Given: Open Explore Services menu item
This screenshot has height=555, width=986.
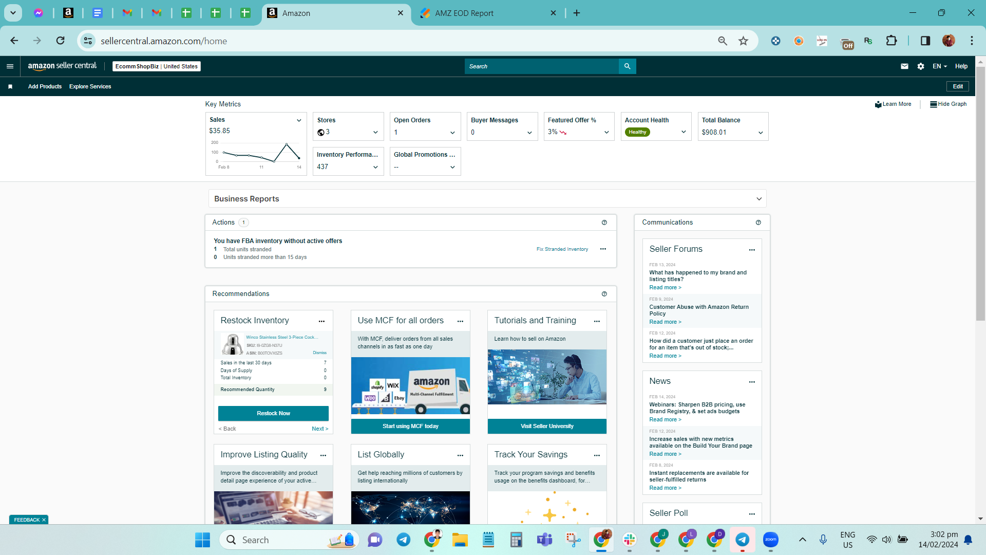Looking at the screenshot, I should (x=90, y=87).
